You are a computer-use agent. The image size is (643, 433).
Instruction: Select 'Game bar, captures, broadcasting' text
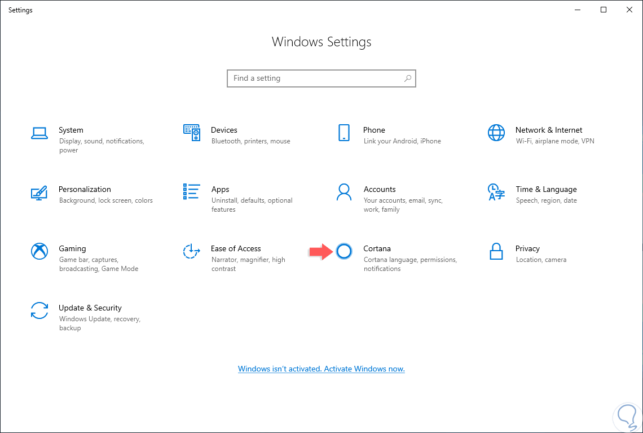[98, 264]
